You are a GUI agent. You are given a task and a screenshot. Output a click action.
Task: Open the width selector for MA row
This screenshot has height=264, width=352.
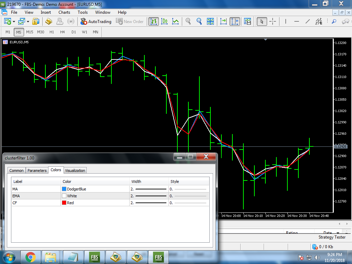[x=148, y=189]
